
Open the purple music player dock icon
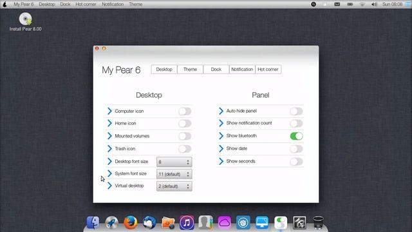[187, 222]
